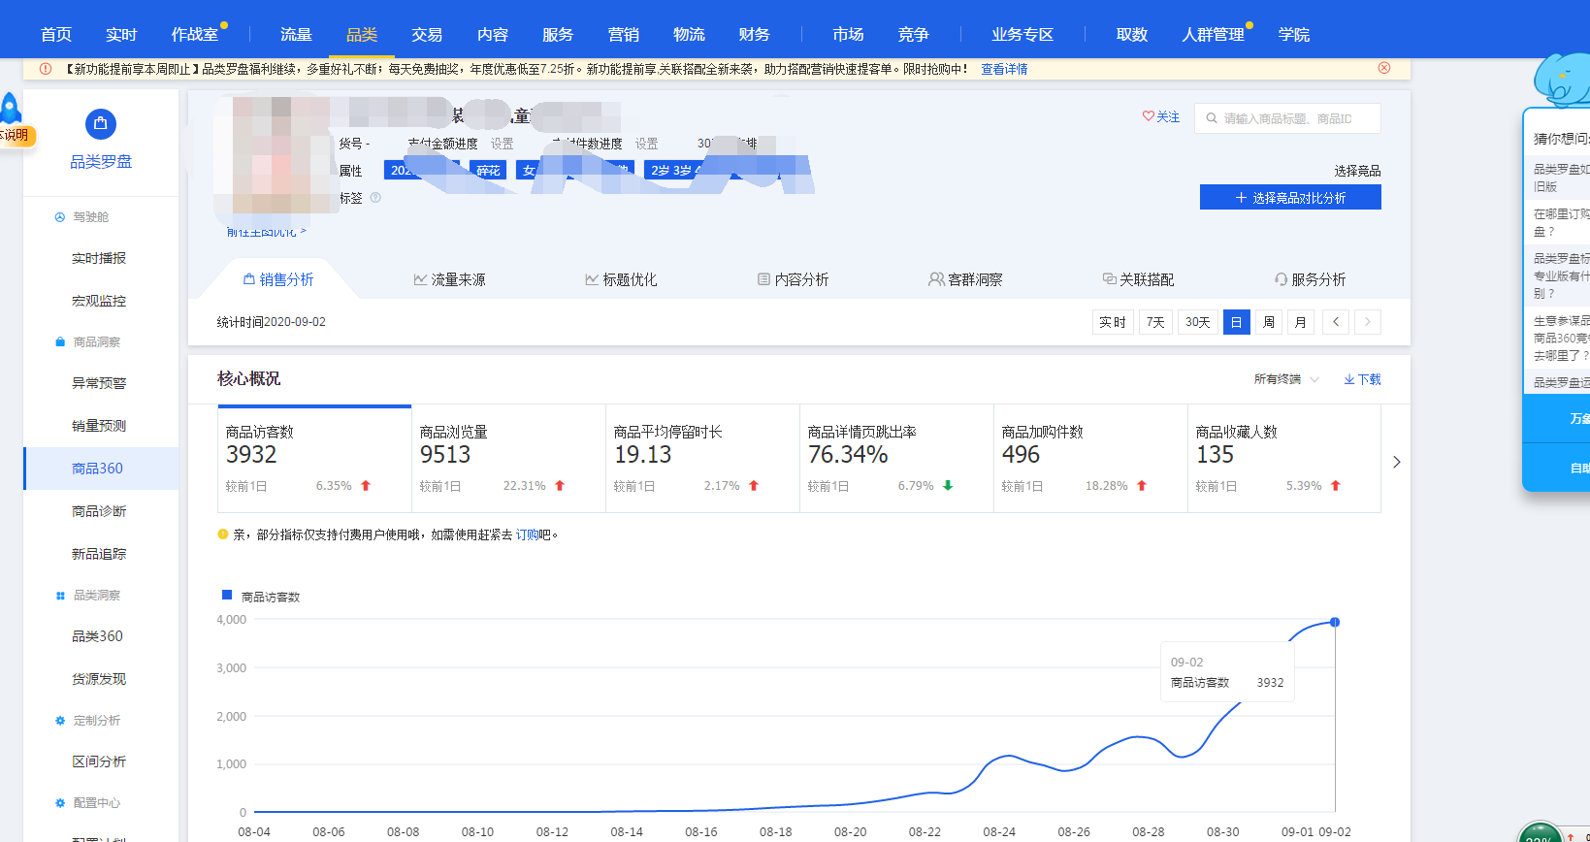Click the 品类洞察 sidebar section icon

(x=60, y=596)
